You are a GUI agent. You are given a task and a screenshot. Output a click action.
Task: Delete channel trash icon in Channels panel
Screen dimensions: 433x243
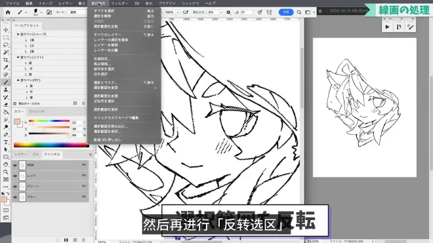(84, 240)
